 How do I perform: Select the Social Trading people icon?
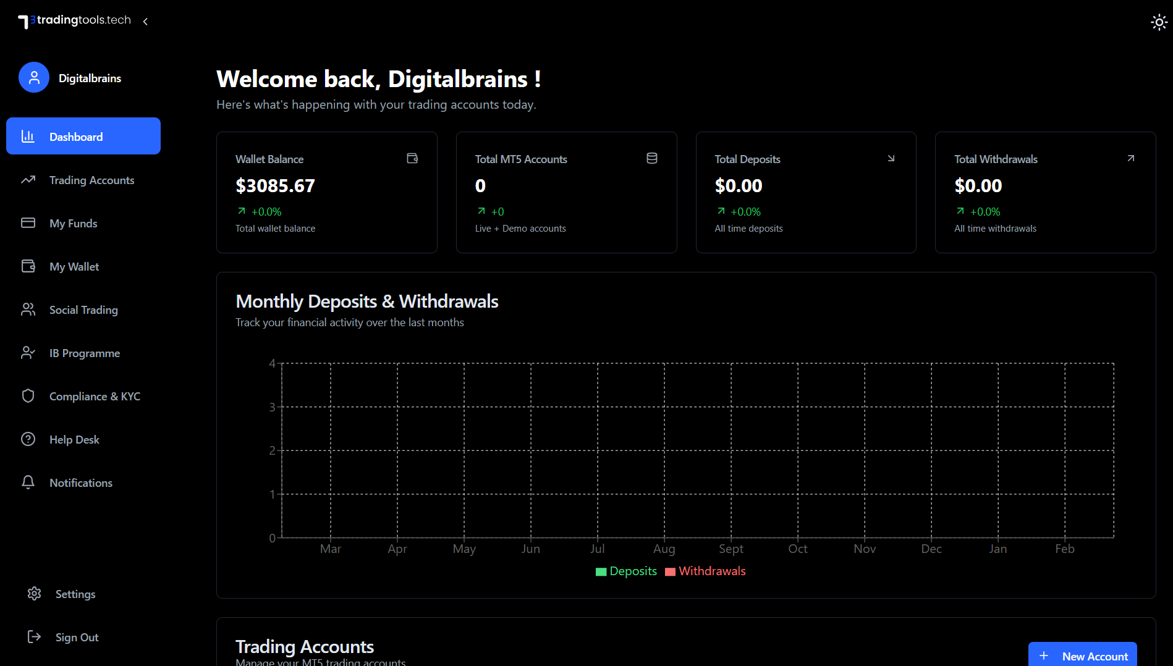pos(28,310)
